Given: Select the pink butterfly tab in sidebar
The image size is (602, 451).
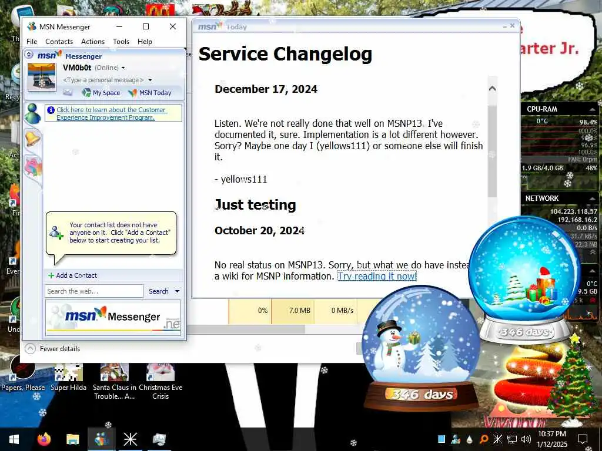Looking at the screenshot, I should pyautogui.click(x=34, y=167).
